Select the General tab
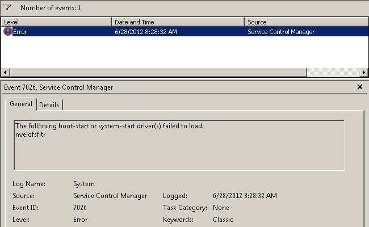 (x=21, y=104)
